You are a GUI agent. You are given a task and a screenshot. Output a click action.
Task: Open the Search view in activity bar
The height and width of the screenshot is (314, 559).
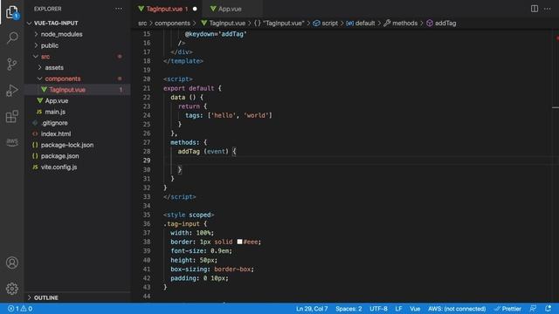tap(11, 38)
